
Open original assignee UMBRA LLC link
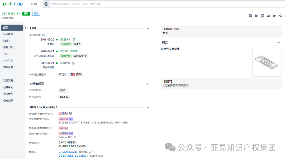[66, 133]
